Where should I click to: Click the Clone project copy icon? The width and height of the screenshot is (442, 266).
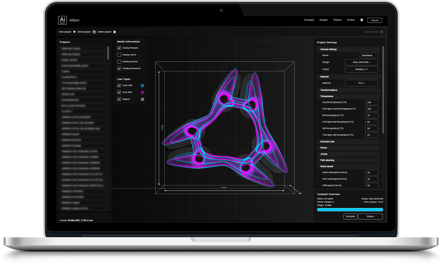[94, 32]
